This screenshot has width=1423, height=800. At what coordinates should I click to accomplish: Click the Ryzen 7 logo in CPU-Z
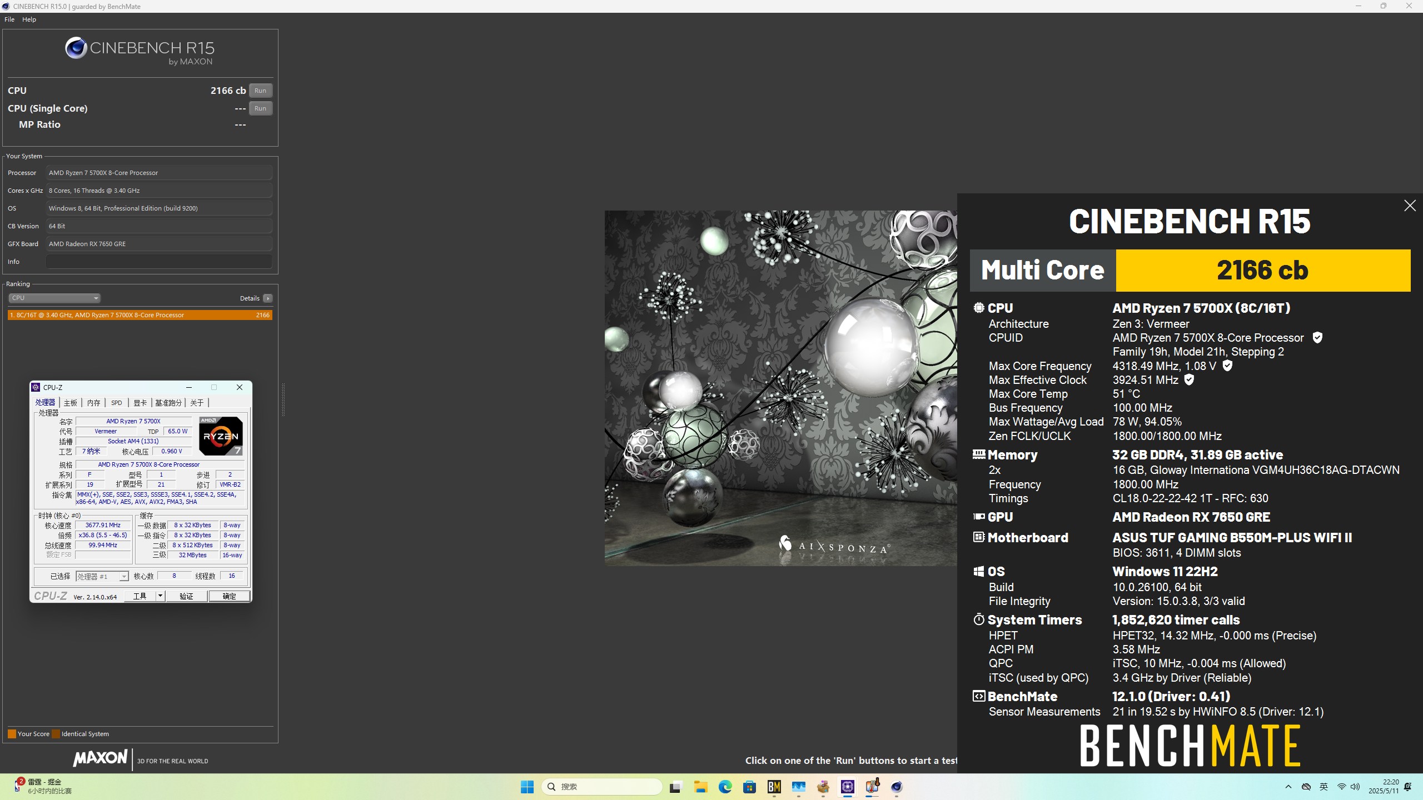pos(221,436)
